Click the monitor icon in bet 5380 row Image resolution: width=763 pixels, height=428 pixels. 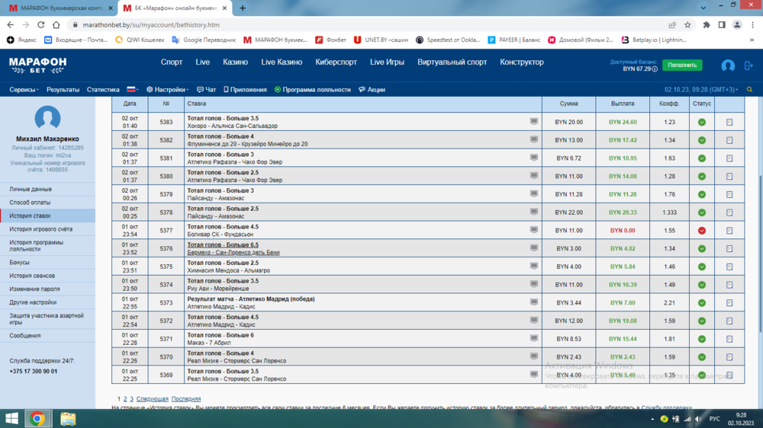[x=534, y=175]
